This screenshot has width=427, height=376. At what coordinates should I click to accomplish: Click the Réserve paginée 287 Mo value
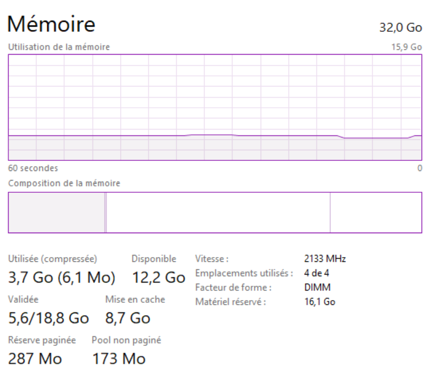coord(35,358)
